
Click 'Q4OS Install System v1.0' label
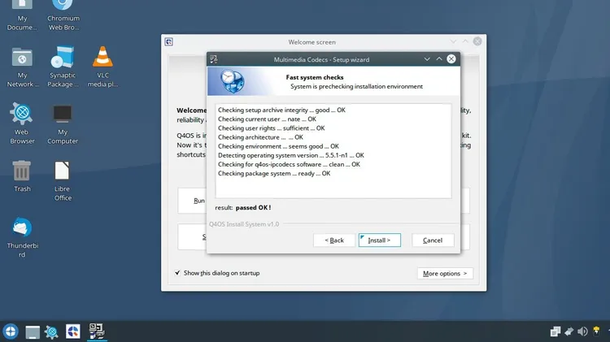244,224
